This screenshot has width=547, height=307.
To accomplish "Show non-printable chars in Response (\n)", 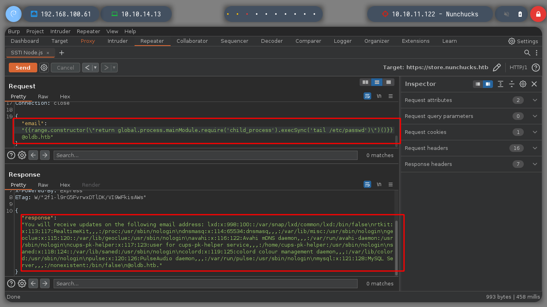I will 379,185.
